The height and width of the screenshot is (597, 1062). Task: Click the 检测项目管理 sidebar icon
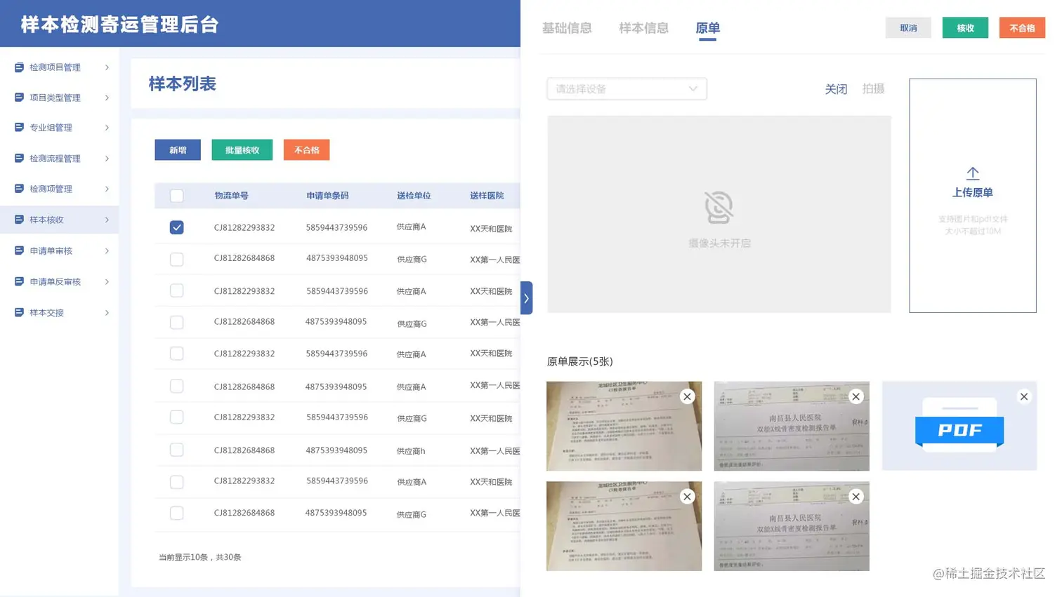(19, 67)
